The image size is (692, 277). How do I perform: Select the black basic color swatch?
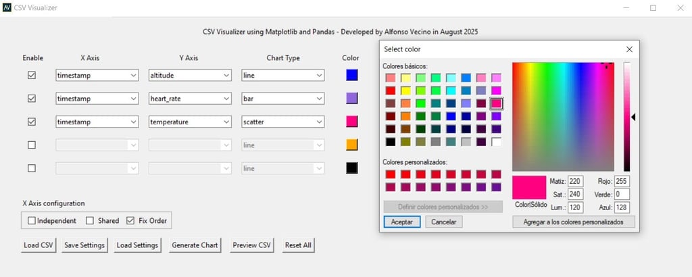point(391,142)
